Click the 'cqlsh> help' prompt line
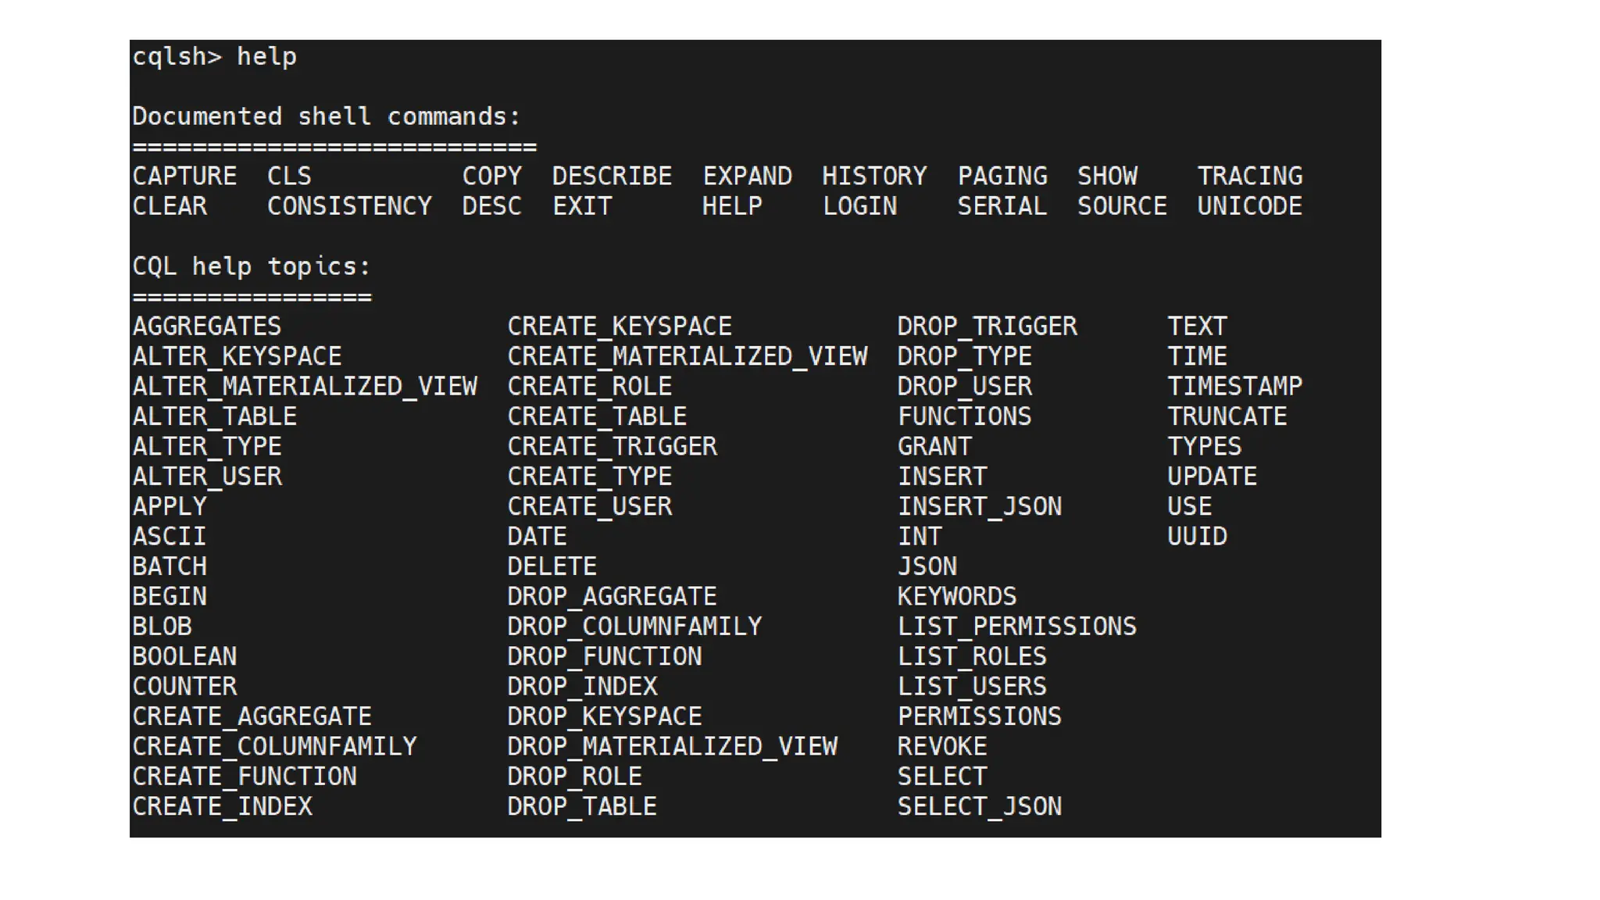Viewport: 1600px width, 900px height. 215,57
